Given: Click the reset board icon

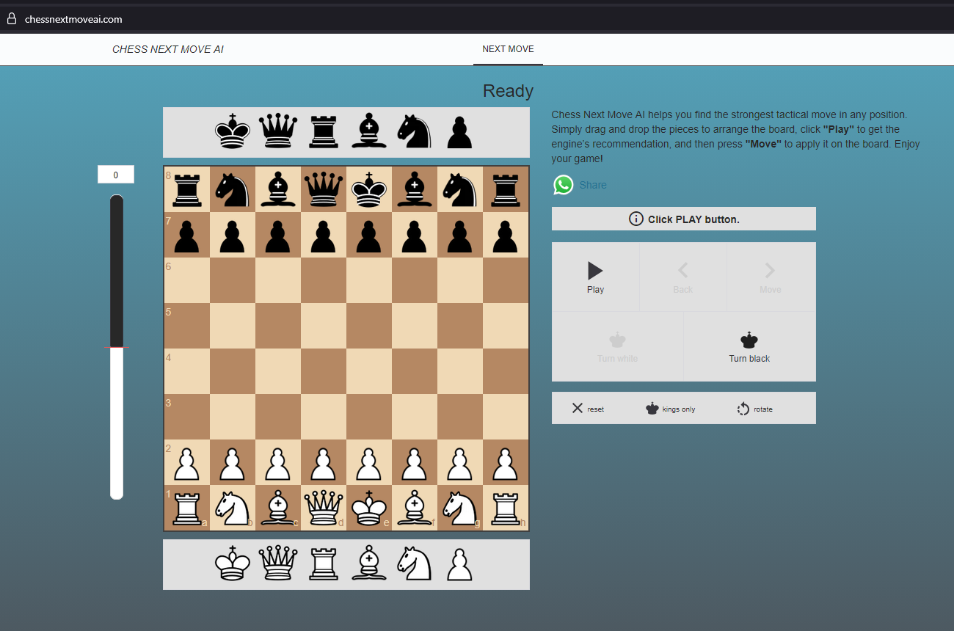Looking at the screenshot, I should pyautogui.click(x=587, y=409).
